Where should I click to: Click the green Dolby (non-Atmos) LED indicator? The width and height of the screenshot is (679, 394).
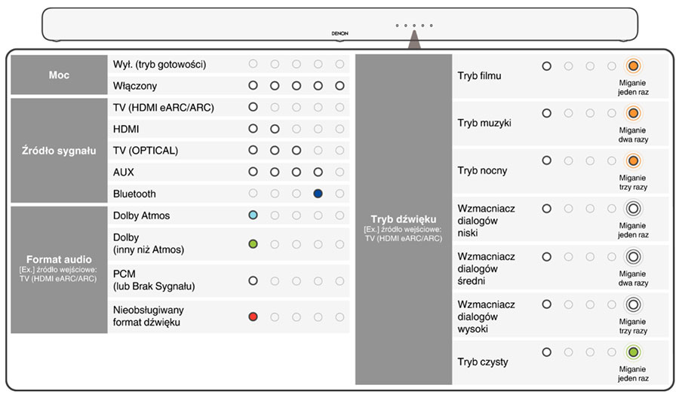[x=253, y=243]
